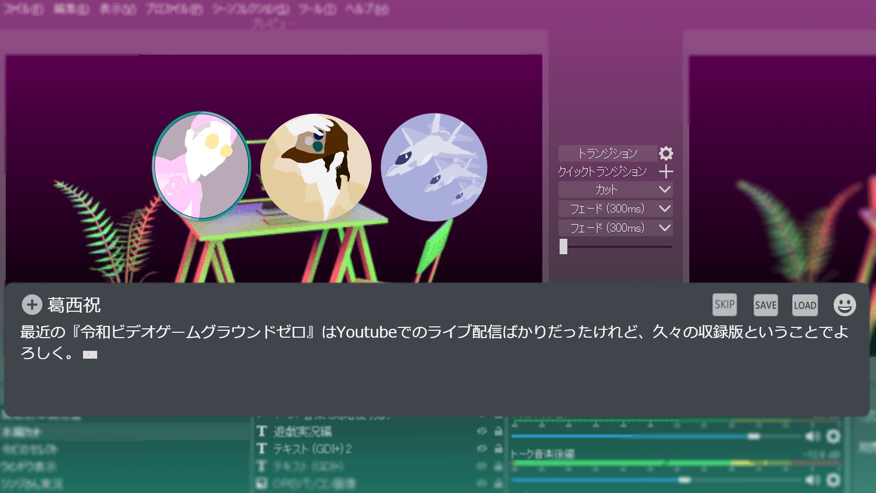Click the トランジション button
876x493 pixels.
[607, 153]
